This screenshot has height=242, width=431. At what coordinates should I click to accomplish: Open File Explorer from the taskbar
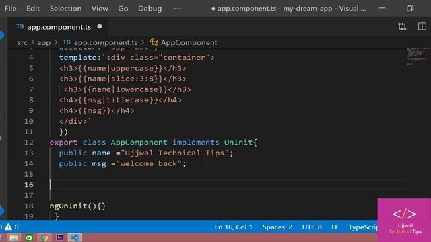tap(13, 237)
